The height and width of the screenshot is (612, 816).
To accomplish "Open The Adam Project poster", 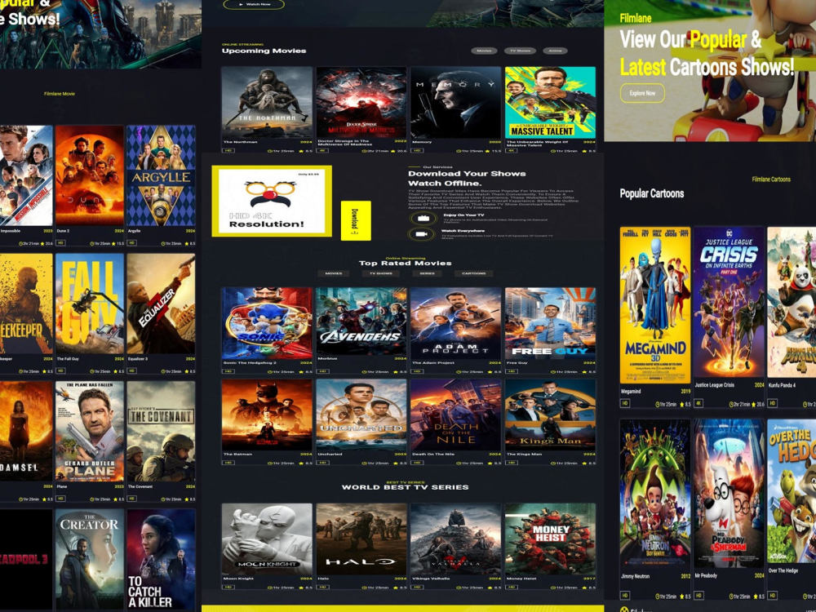I will (456, 323).
